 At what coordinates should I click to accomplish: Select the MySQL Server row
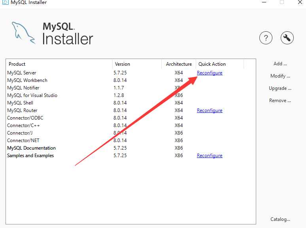pos(130,73)
